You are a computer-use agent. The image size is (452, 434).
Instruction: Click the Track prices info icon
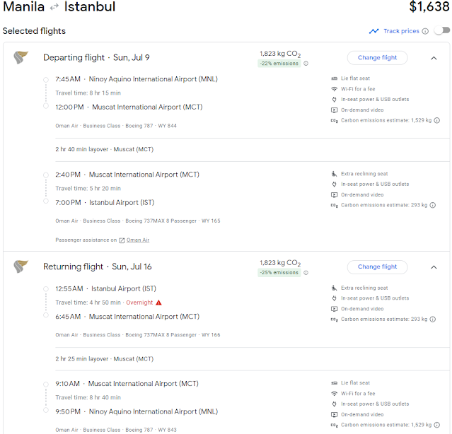[425, 31]
